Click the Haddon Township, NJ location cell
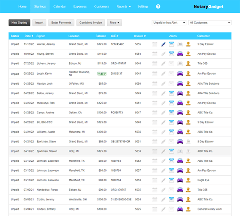Image resolution: width=240 pixels, height=216 pixels. pos(79,73)
